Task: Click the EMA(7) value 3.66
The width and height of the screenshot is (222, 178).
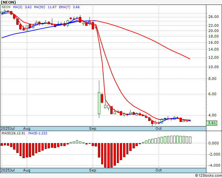Action: point(76,7)
